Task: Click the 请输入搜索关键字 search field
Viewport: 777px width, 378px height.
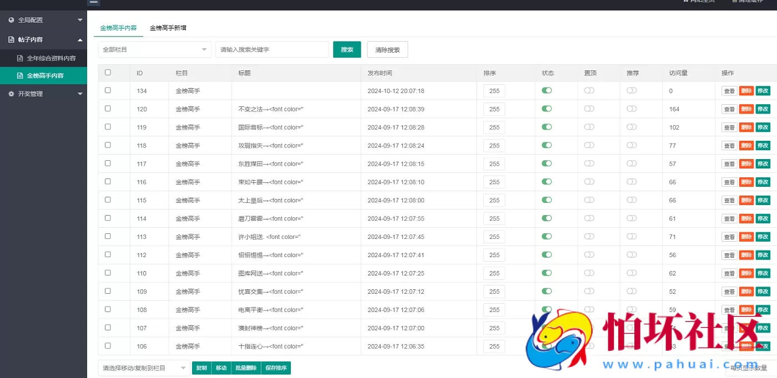Action: click(272, 50)
